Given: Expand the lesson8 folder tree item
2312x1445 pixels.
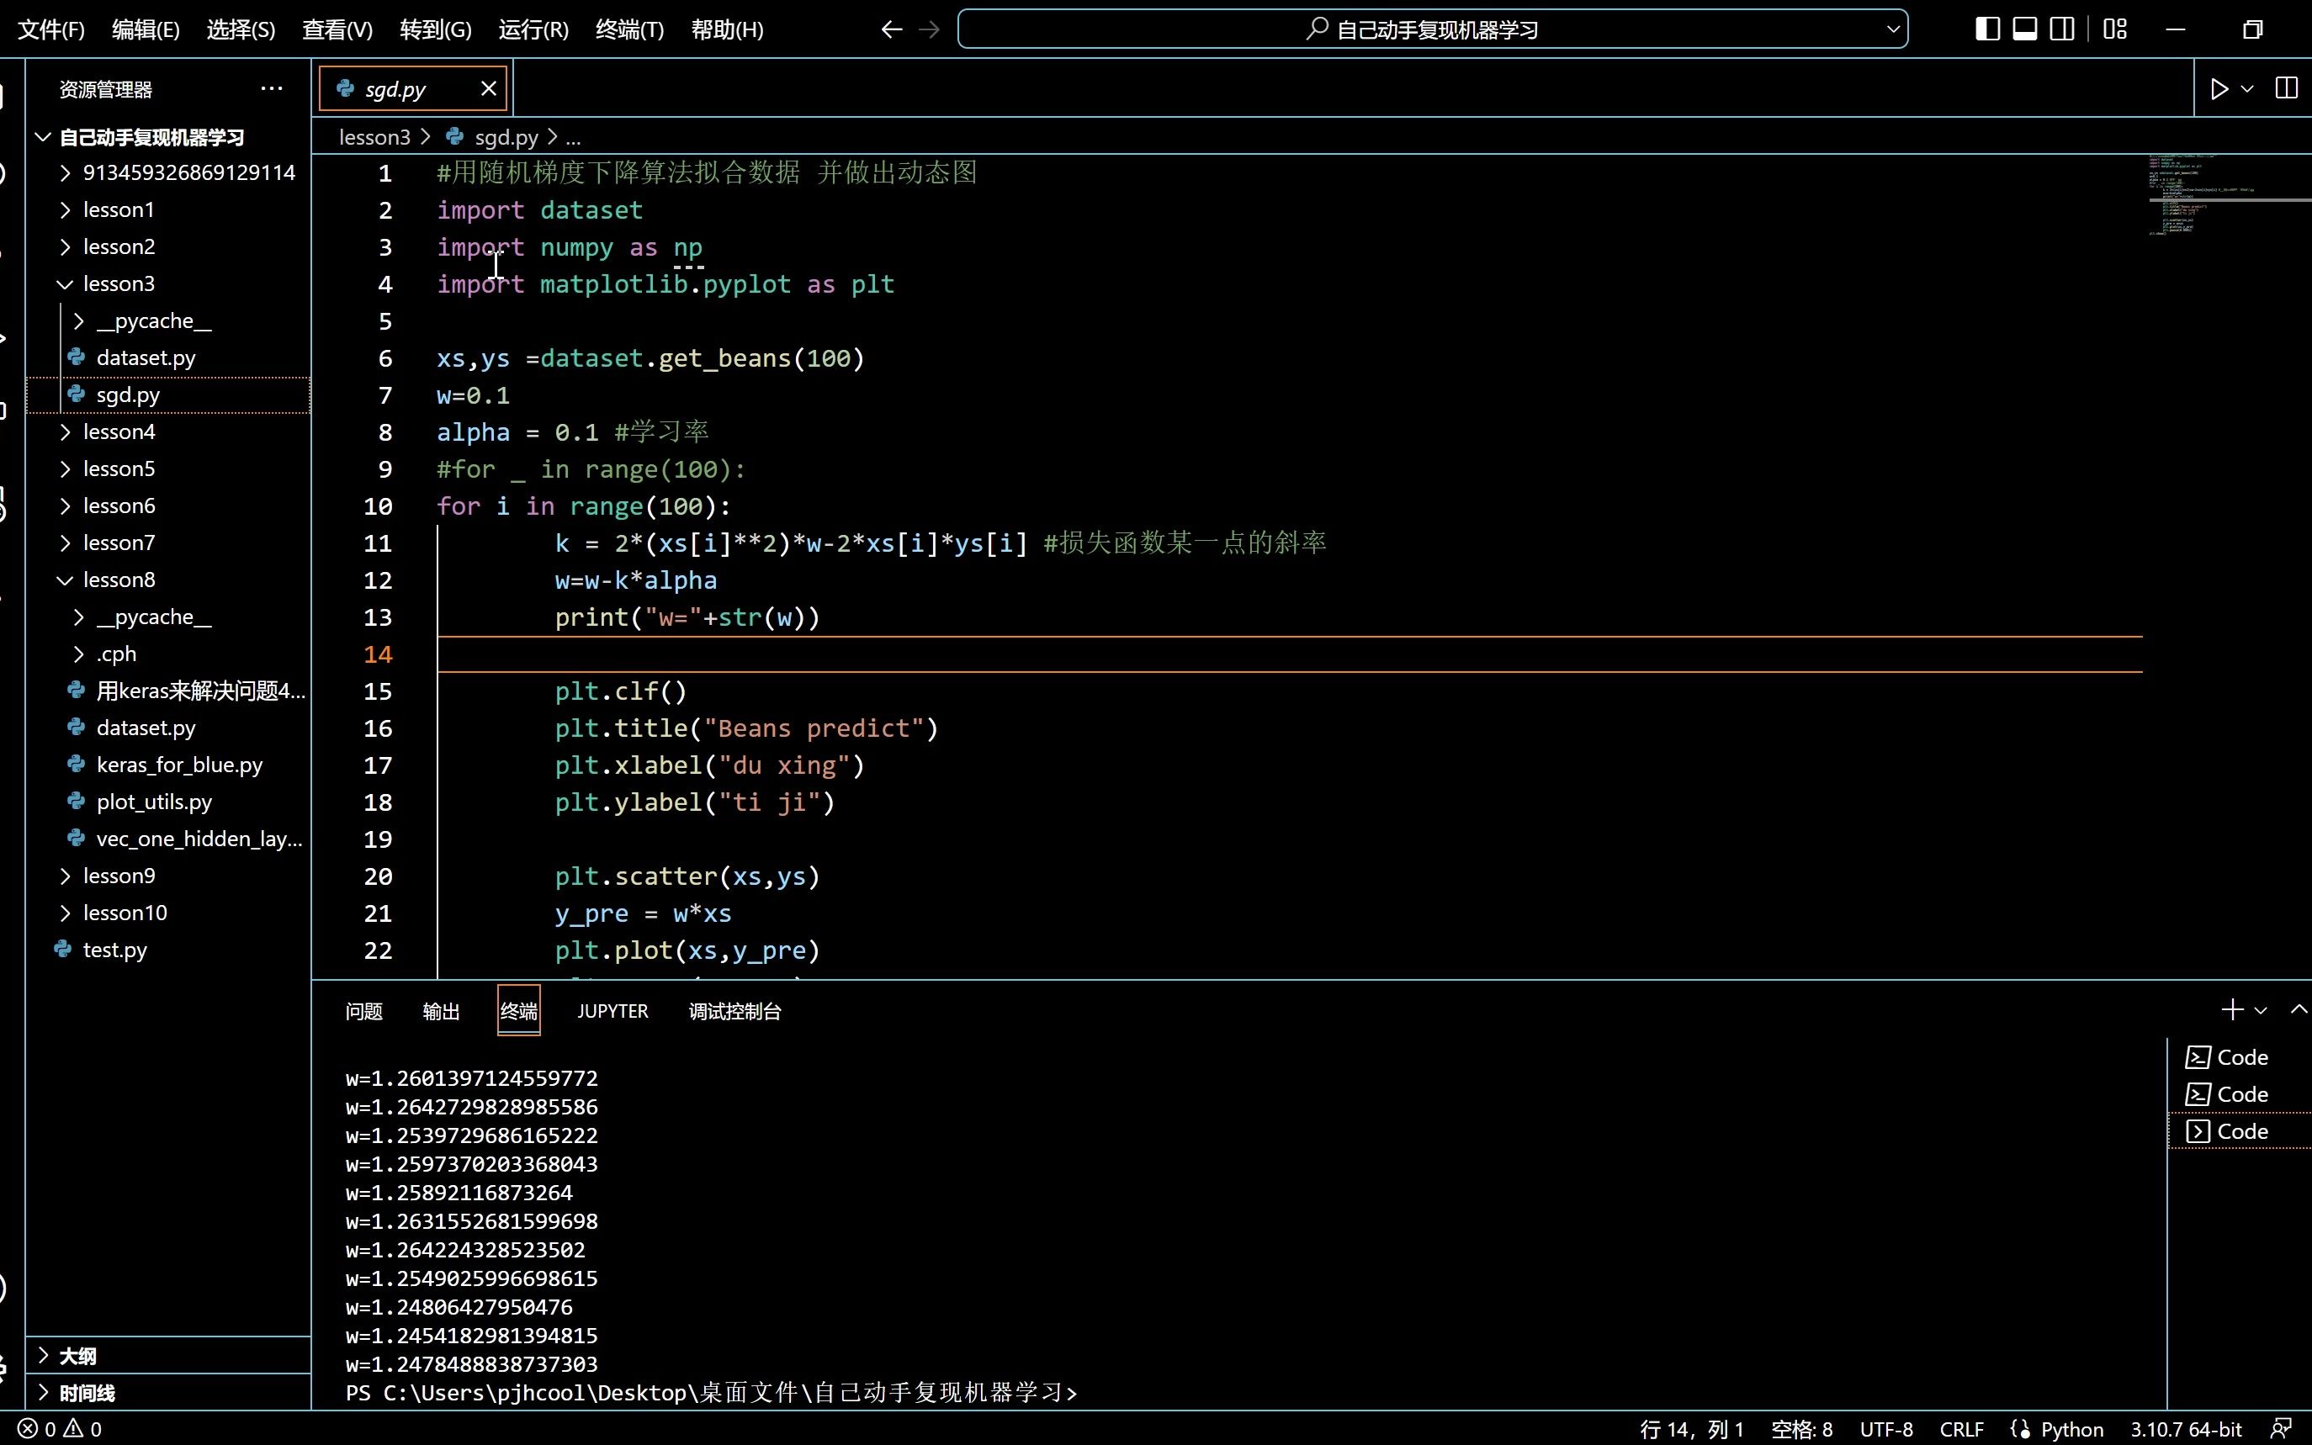Looking at the screenshot, I should [63, 580].
